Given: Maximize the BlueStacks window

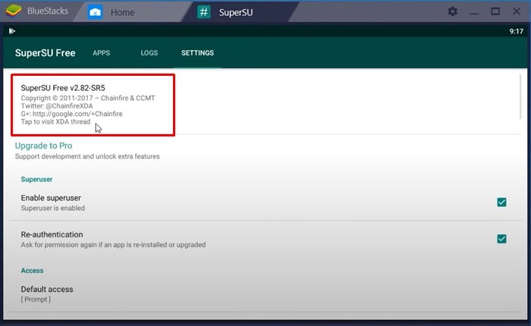Looking at the screenshot, I should pyautogui.click(x=495, y=11).
